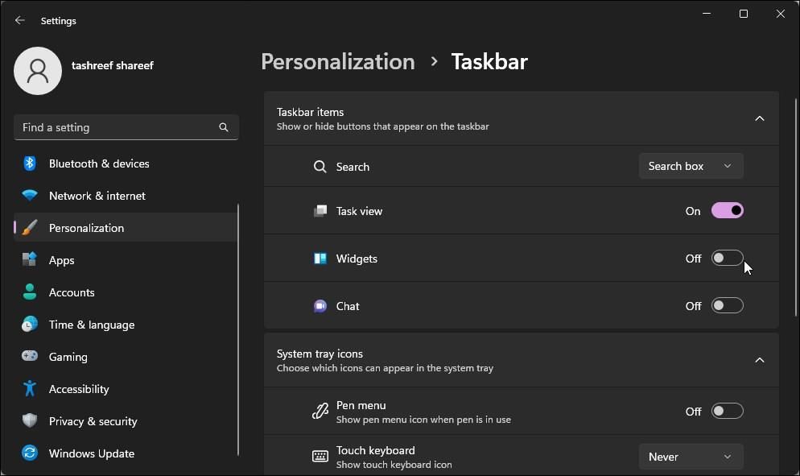Click the Accessibility figure icon
The width and height of the screenshot is (800, 476).
30,388
